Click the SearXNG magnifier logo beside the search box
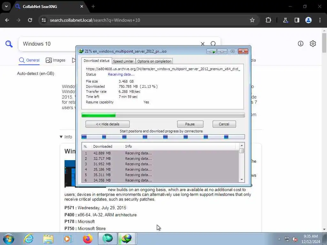Screen dimensions: 327x245 [9, 44]
